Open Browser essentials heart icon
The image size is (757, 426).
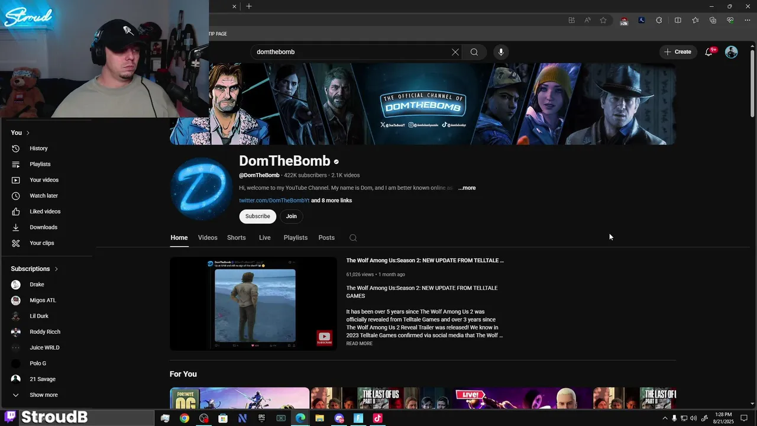pos(730,20)
